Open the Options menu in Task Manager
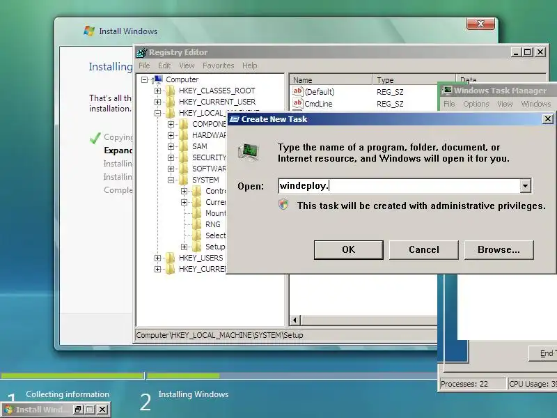 tap(476, 104)
